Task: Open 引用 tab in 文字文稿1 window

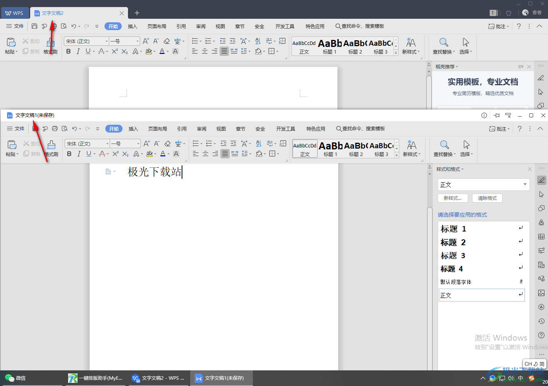Action: pyautogui.click(x=182, y=129)
